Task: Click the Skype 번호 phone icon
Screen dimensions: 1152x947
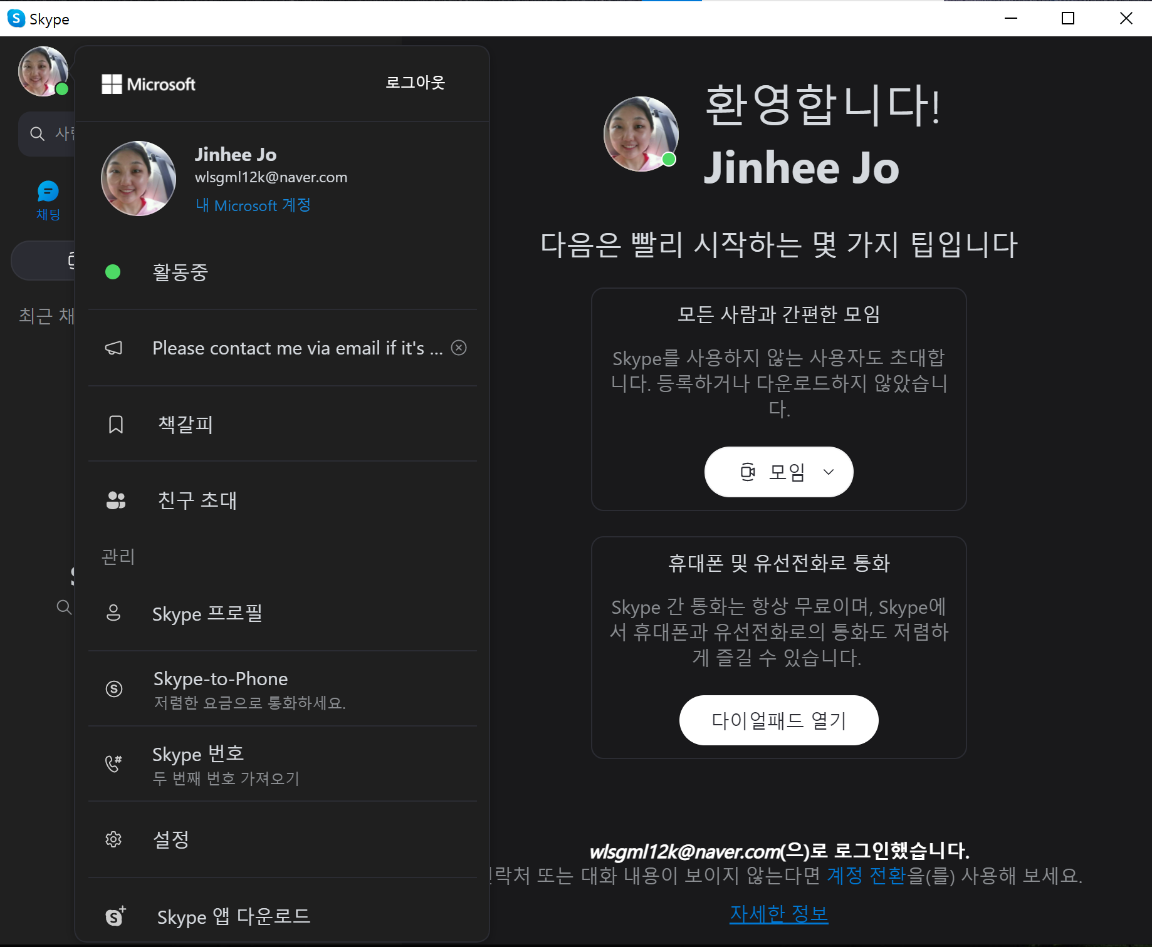Action: point(113,763)
